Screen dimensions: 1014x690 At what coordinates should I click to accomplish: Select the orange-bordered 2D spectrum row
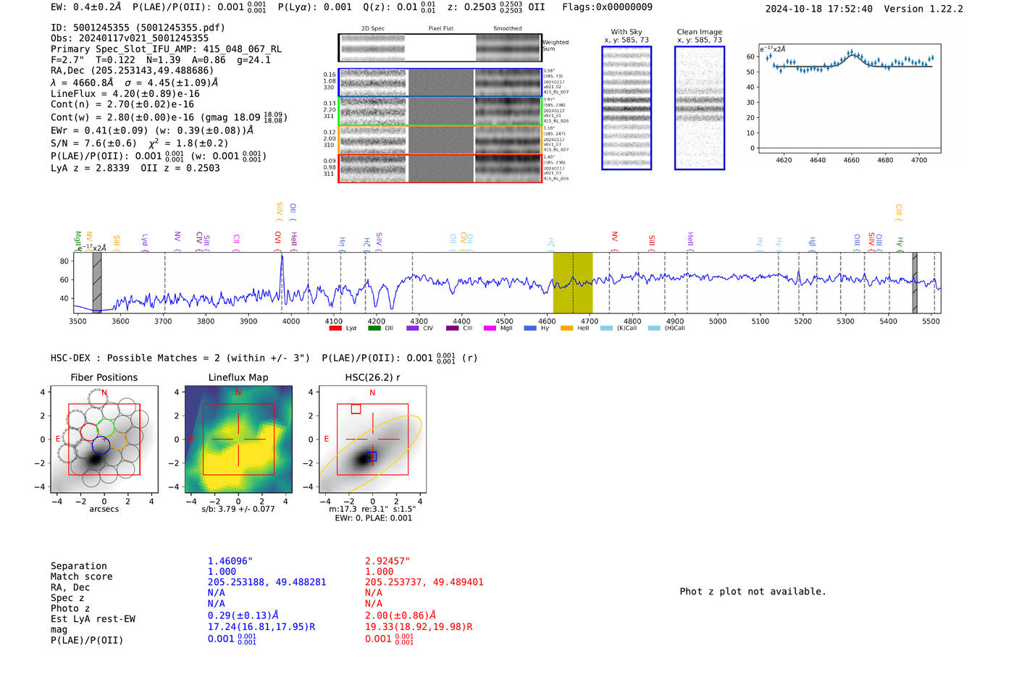(440, 140)
